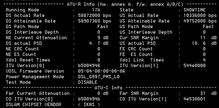This screenshot has height=108, width=219.
Task: Click Power Management Mode DSL_G997_PMS_L0 value
Action: (x=99, y=77)
